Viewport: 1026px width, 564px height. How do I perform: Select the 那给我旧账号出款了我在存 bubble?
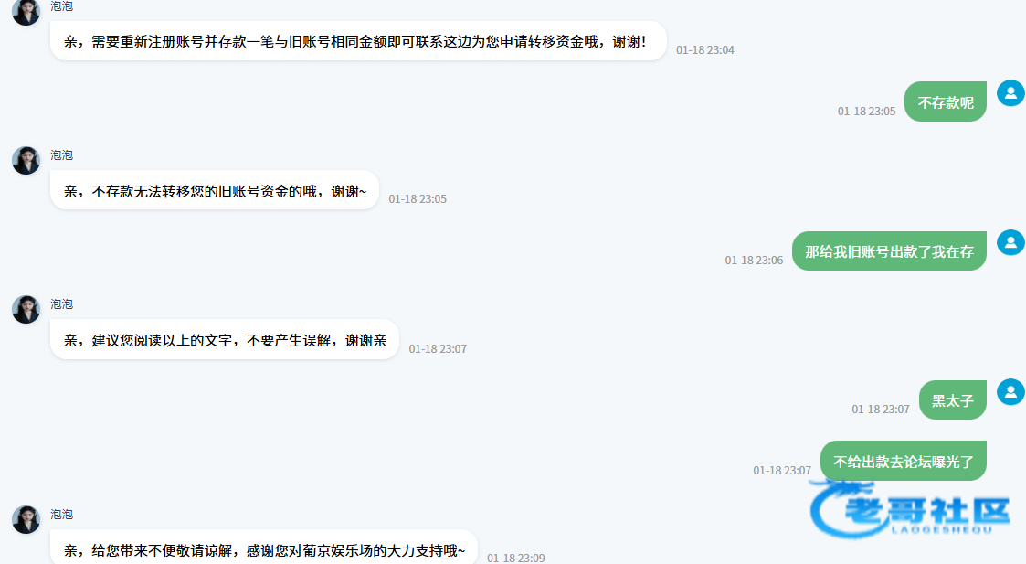(x=889, y=250)
